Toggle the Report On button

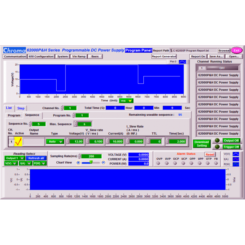coord(198,56)
